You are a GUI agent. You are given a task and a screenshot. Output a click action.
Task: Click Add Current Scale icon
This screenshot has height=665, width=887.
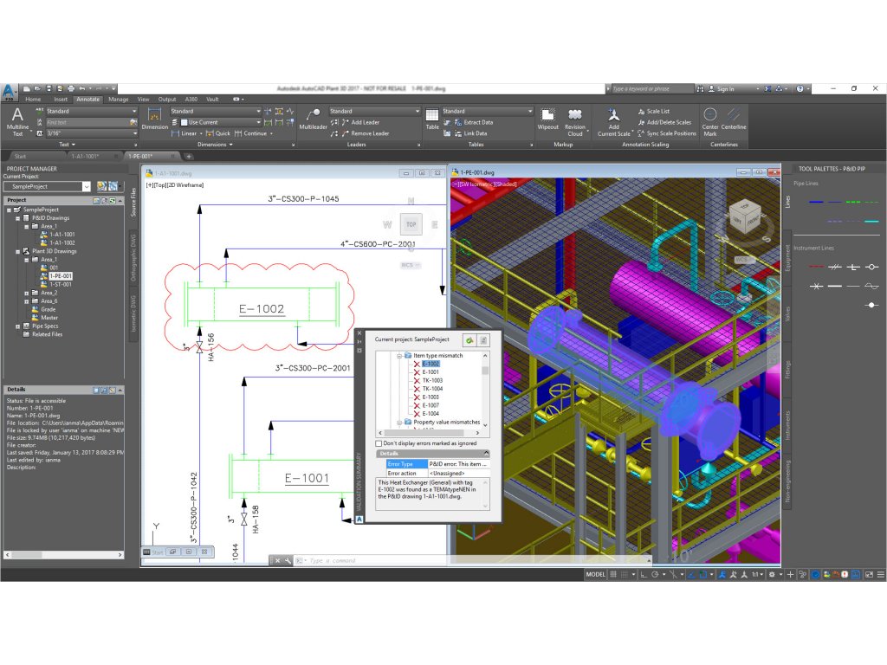[614, 121]
